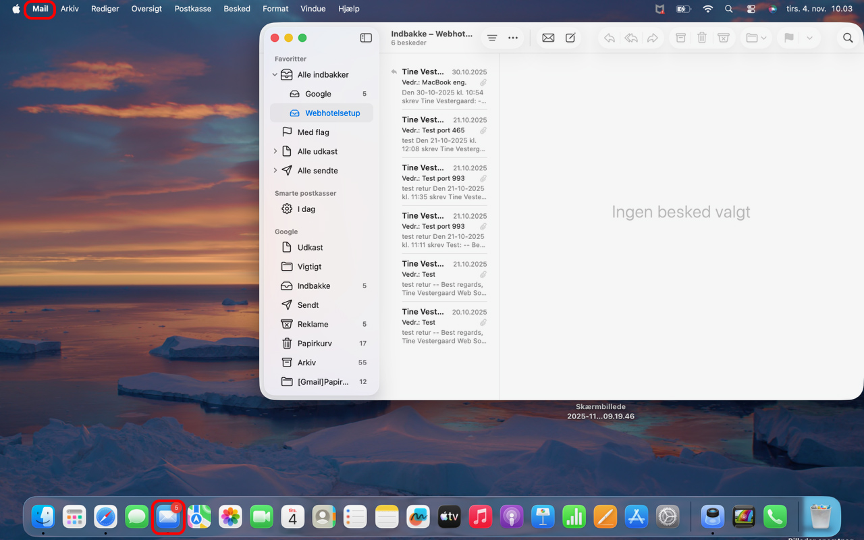
Task: Click the three-dots more options button
Action: click(x=513, y=38)
